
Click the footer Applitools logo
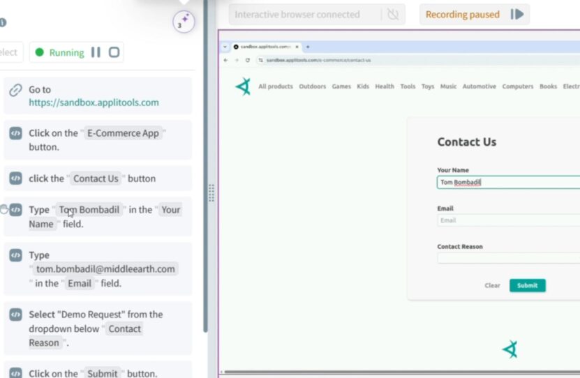[x=510, y=349]
